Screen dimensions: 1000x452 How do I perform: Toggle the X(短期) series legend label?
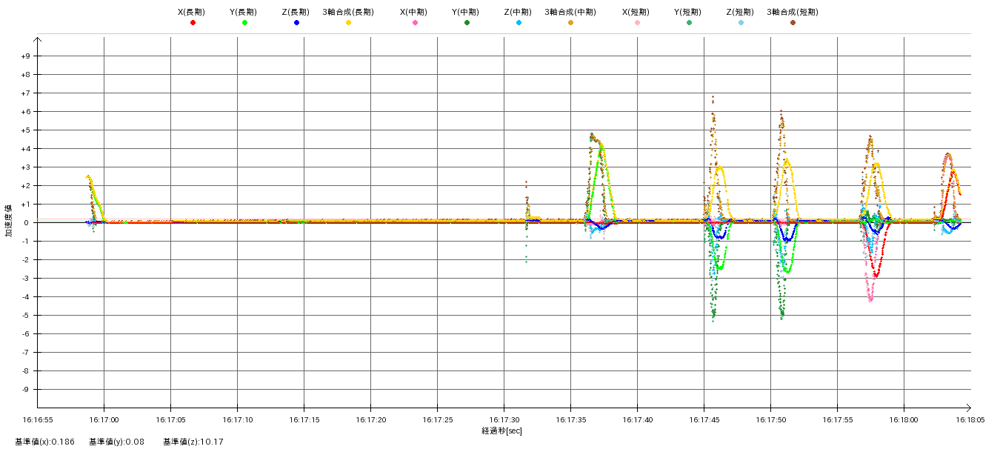pos(636,12)
